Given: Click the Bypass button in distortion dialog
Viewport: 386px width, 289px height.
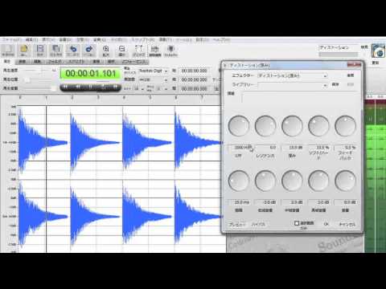Looking at the screenshot, I should pyautogui.click(x=258, y=224).
